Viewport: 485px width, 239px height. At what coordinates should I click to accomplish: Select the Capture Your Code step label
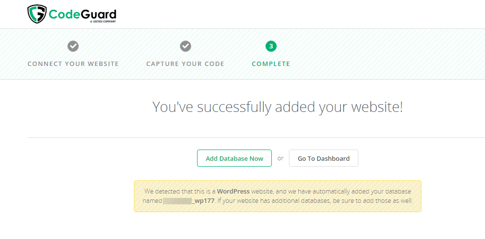tap(185, 64)
